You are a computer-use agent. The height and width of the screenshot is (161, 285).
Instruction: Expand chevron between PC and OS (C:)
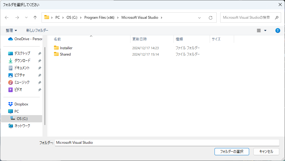pos(63,18)
